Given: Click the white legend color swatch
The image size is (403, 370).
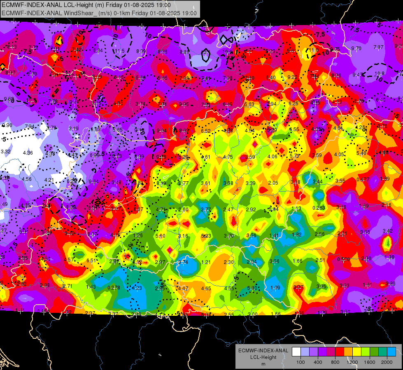Looking at the screenshot, I should (296, 352).
